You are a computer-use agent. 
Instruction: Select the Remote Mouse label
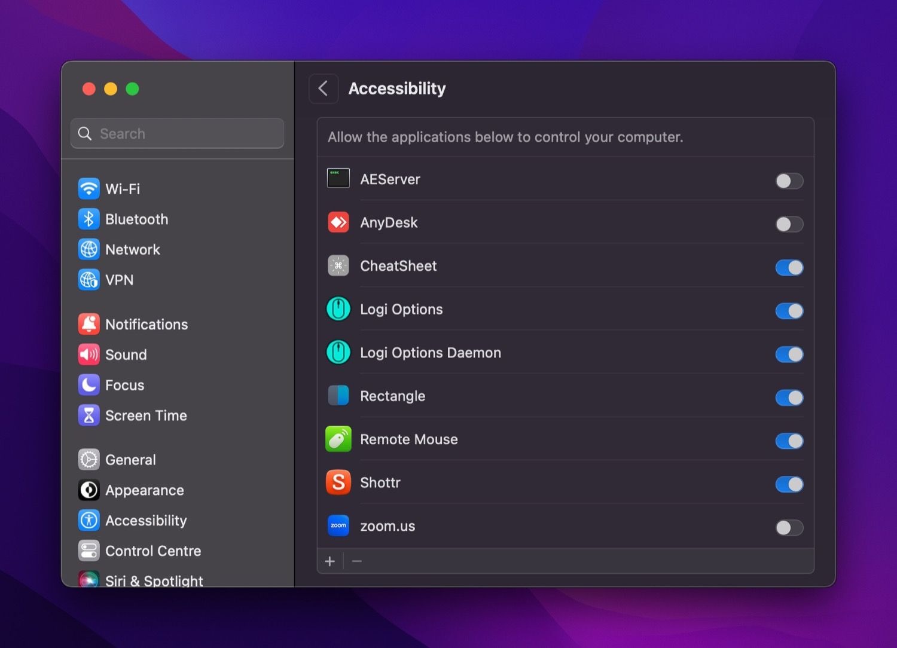409,439
